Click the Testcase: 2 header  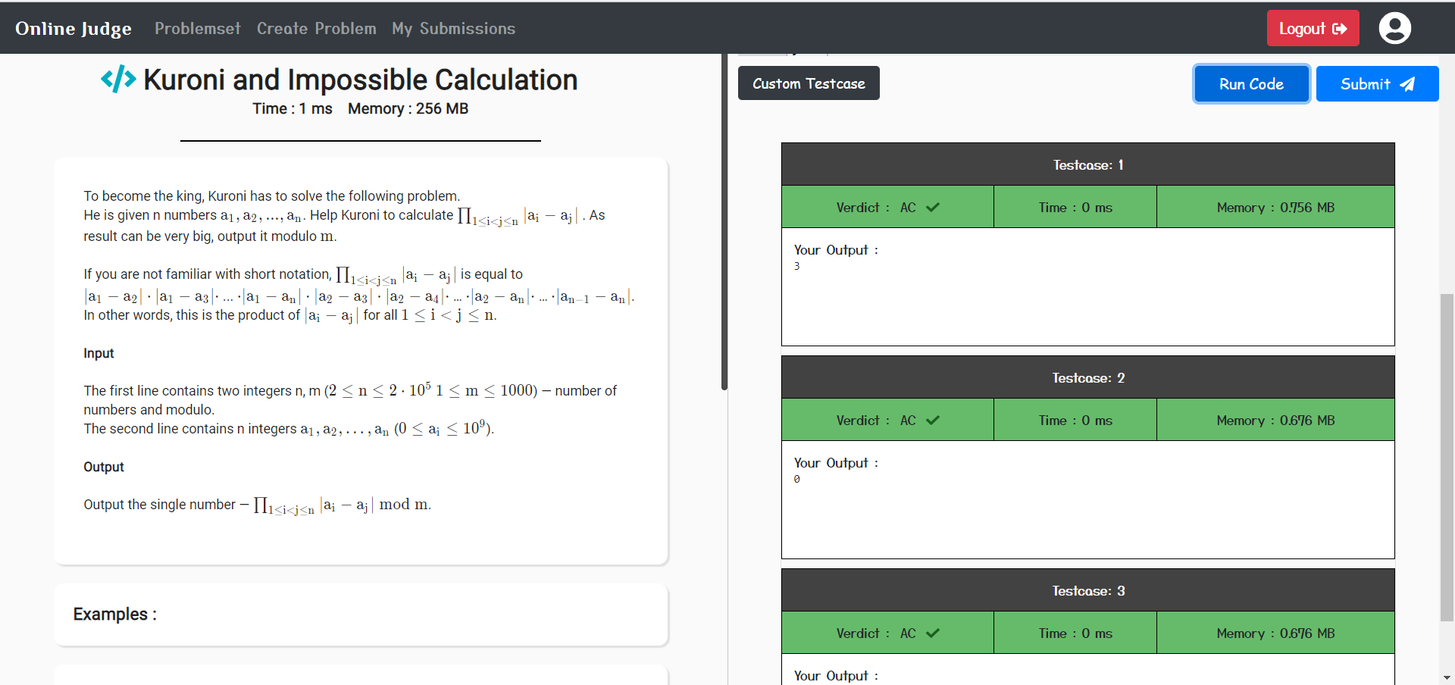(1088, 377)
